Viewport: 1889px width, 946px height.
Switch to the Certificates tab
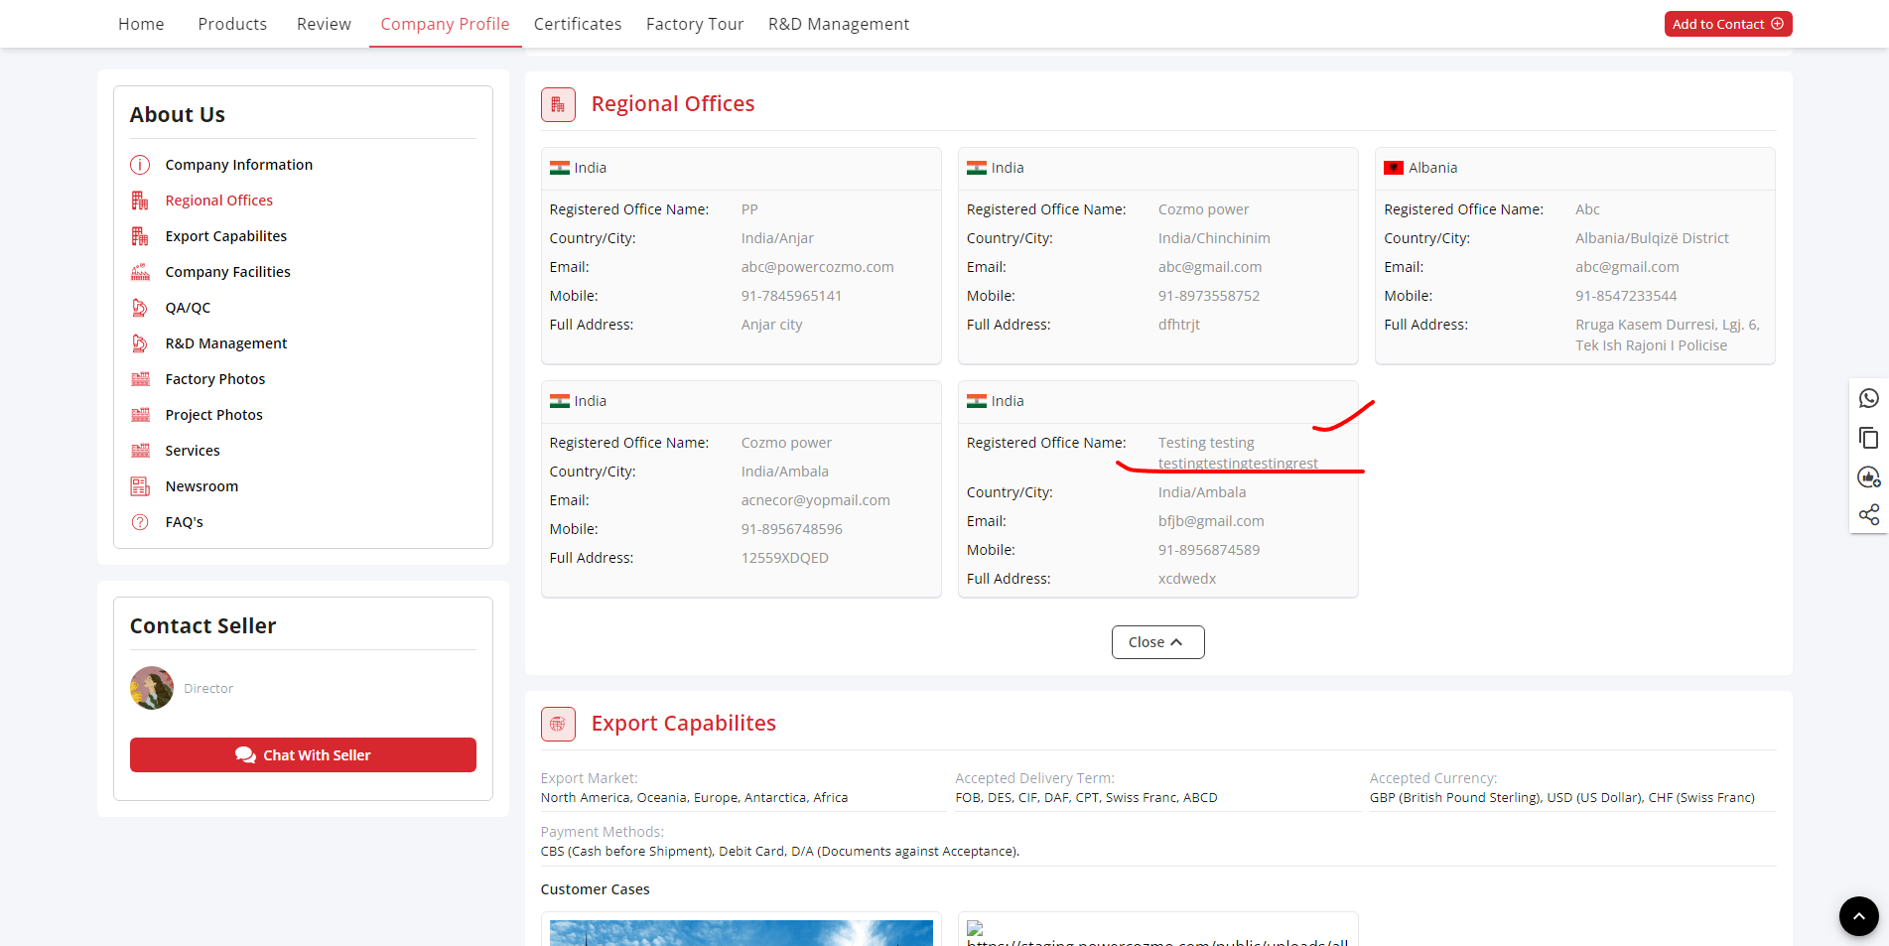point(577,24)
